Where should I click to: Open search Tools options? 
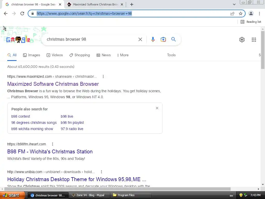click(x=171, y=55)
